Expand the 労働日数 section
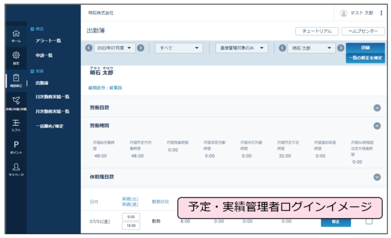 point(377,108)
